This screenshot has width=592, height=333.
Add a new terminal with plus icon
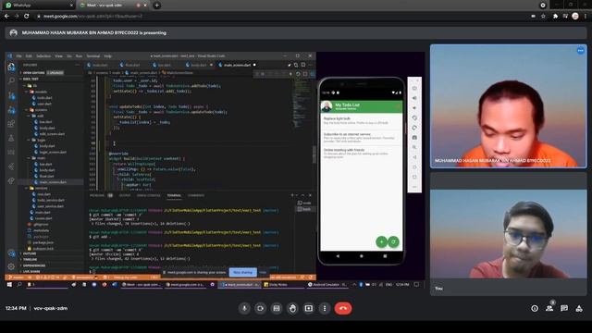[x=292, y=195]
